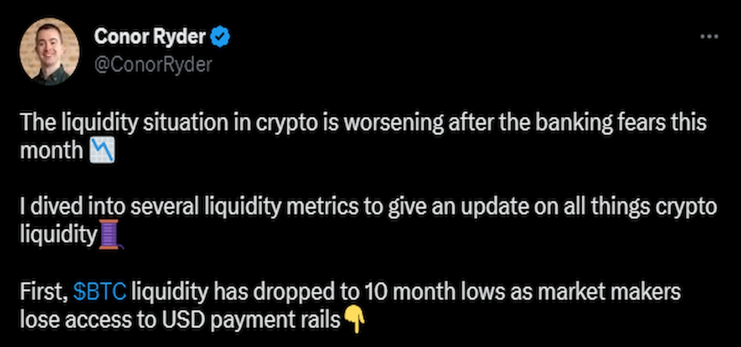This screenshot has height=347, width=741.
Task: Click the word "First," before $BTC
Action: (44, 292)
